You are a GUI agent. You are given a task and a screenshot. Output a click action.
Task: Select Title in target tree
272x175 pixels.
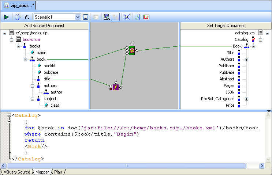[231, 53]
